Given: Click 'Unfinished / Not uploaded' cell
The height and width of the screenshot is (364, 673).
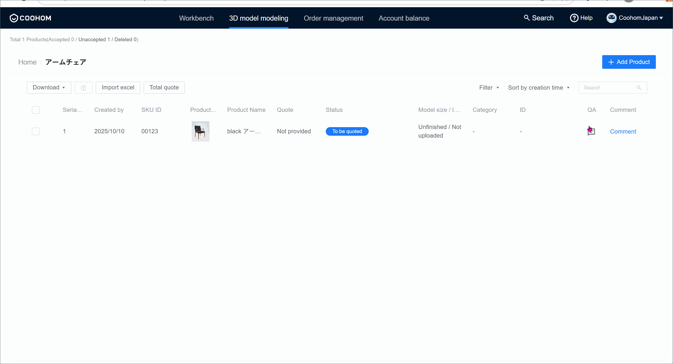Looking at the screenshot, I should click(440, 131).
